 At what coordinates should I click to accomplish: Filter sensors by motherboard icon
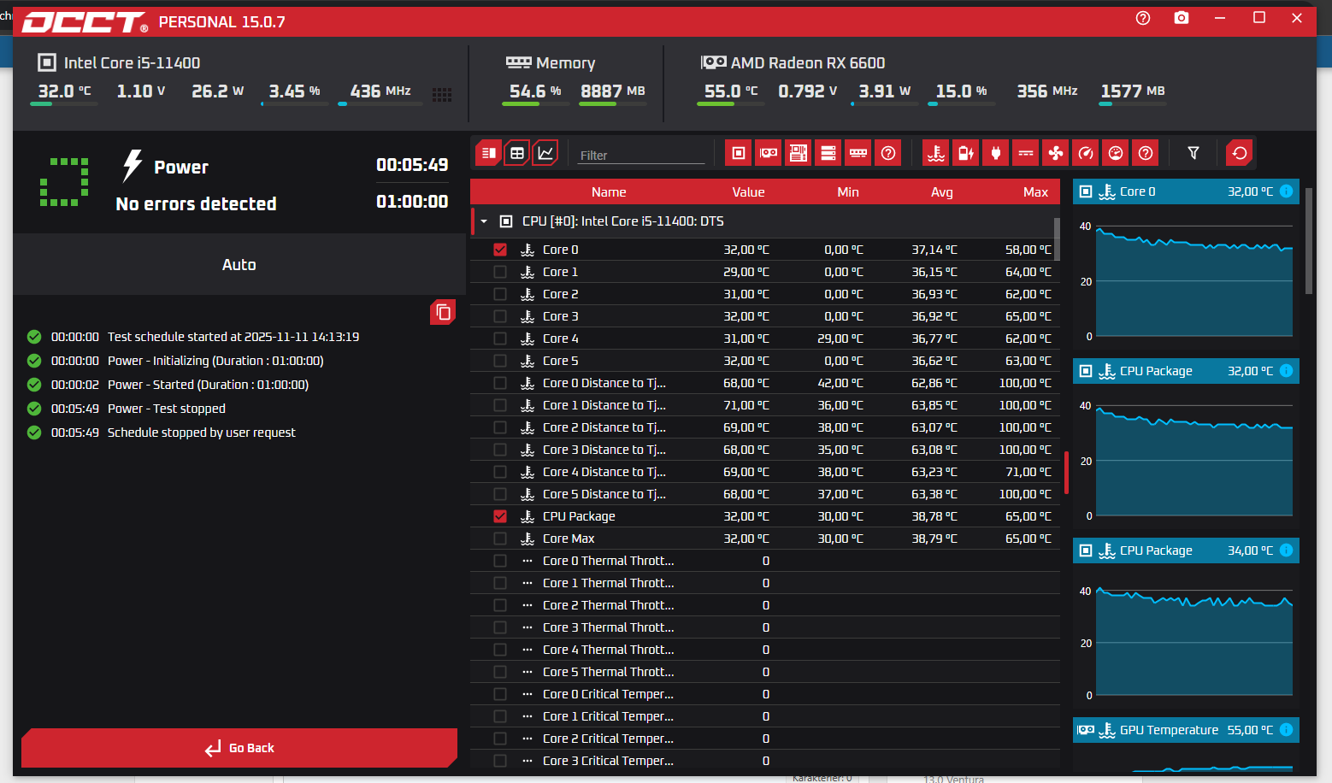pos(799,153)
